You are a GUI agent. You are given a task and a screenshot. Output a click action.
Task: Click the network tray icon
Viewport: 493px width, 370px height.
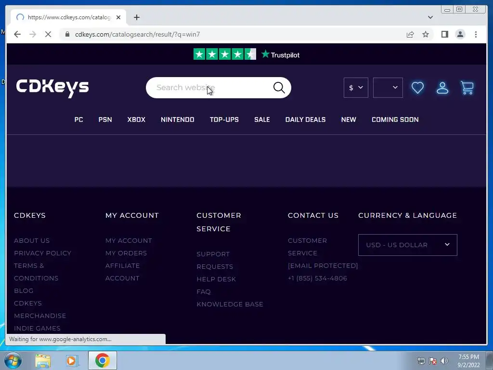tap(421, 361)
